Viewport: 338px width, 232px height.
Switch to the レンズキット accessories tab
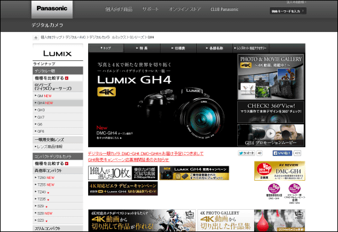(x=250, y=48)
